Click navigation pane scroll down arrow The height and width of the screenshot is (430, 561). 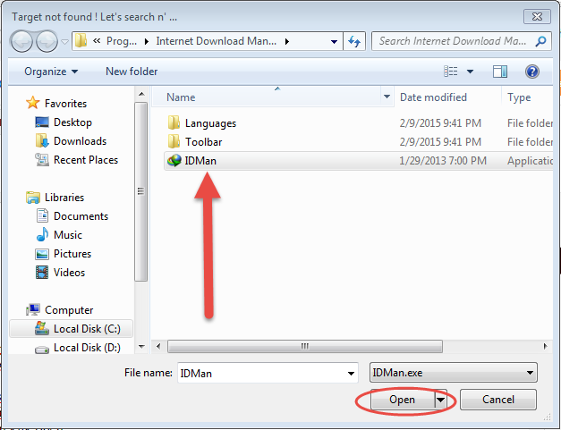(141, 346)
